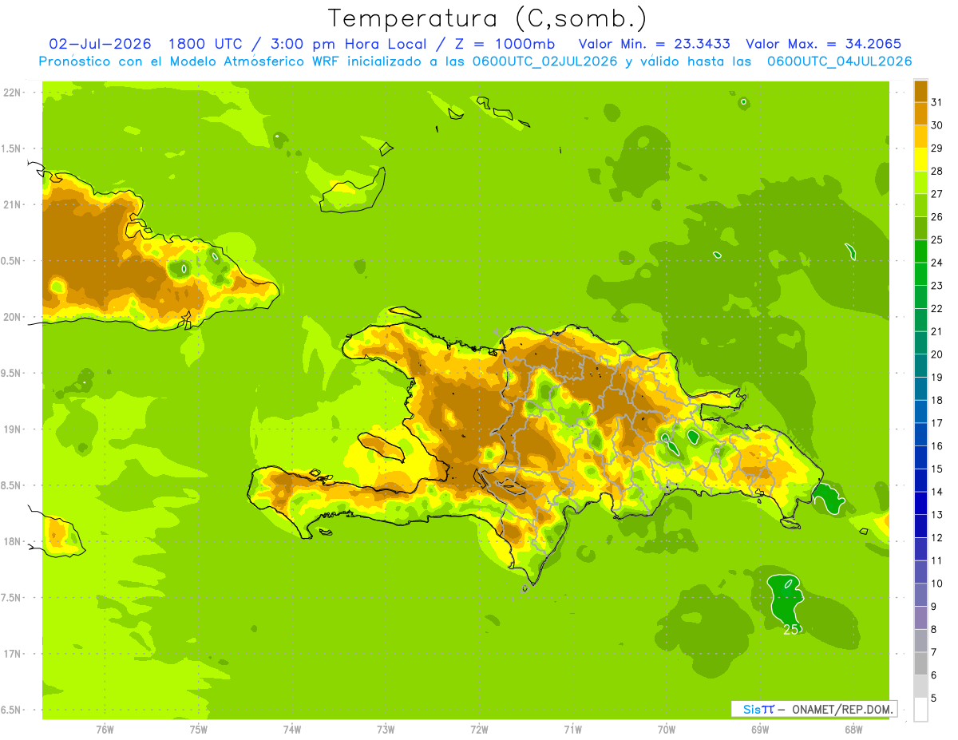Image resolution: width=958 pixels, height=740 pixels.
Task: Click the "20N" latitude label
Action: click(12, 317)
